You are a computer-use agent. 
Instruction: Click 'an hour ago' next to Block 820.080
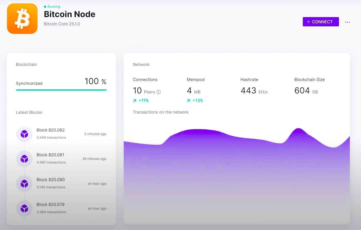tap(97, 184)
